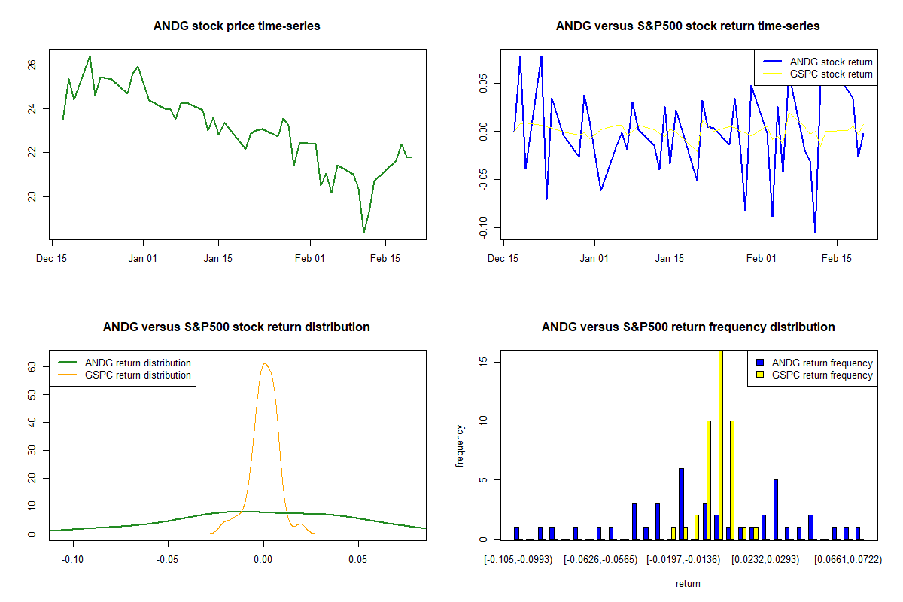Click the tallest yellow histogram bar

[x=721, y=444]
